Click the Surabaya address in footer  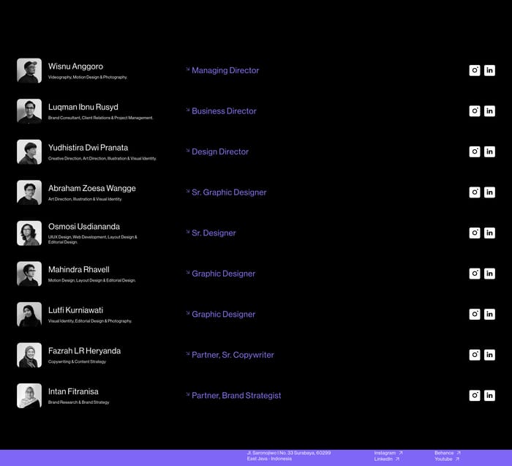coord(288,453)
